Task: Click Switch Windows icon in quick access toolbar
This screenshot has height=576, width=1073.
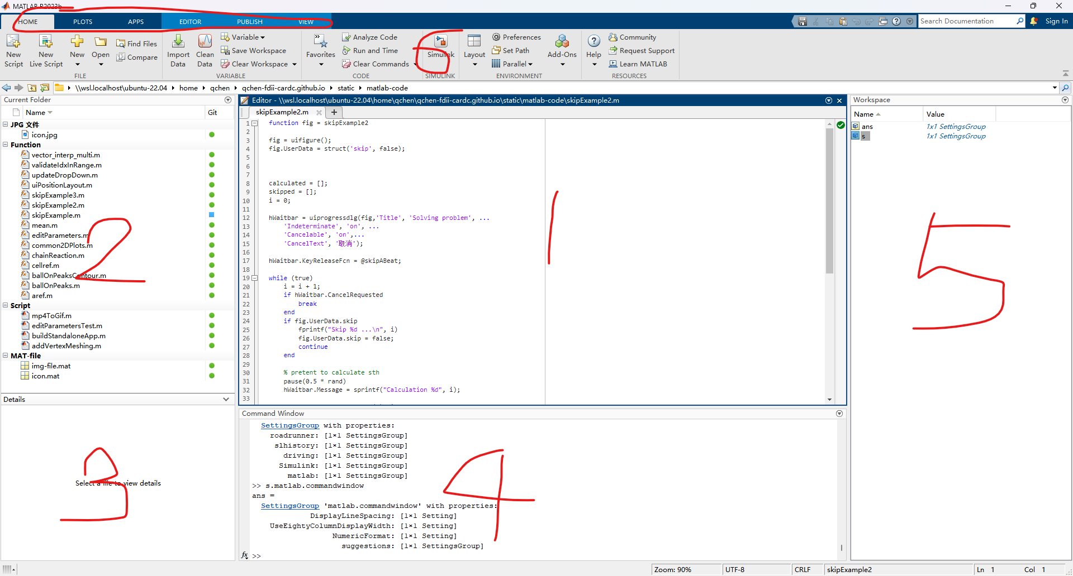Action: (883, 21)
